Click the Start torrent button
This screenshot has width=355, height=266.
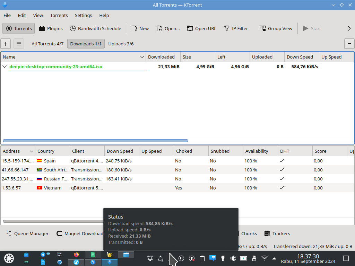(x=312, y=28)
